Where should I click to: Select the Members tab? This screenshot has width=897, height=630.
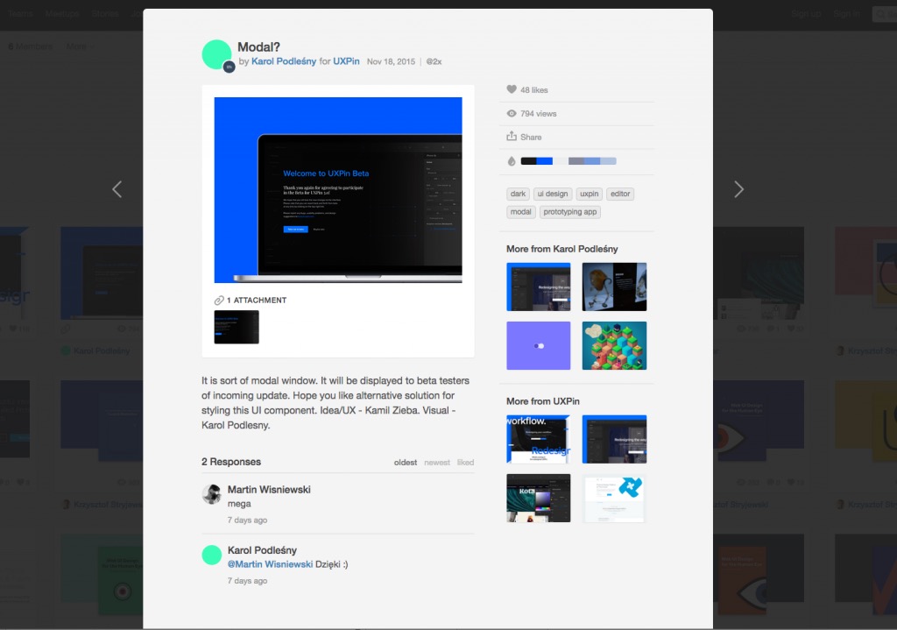pyautogui.click(x=31, y=46)
